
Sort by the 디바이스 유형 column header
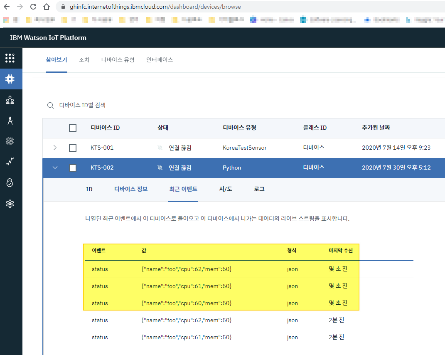(239, 128)
